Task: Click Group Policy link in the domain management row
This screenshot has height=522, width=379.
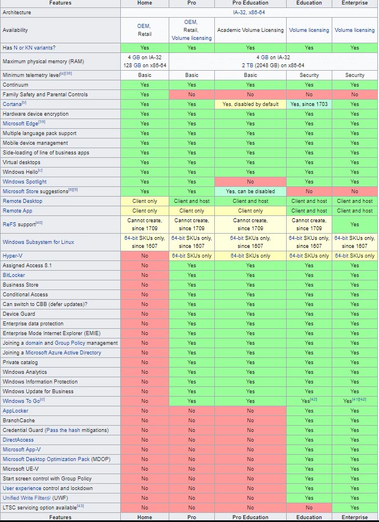Action: click(70, 343)
